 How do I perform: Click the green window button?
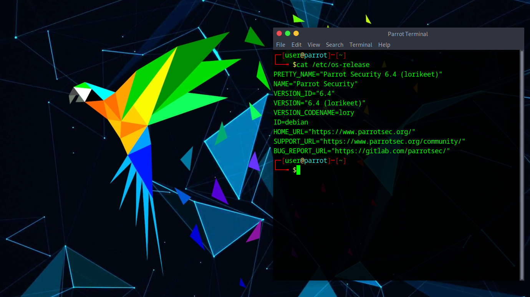click(288, 34)
